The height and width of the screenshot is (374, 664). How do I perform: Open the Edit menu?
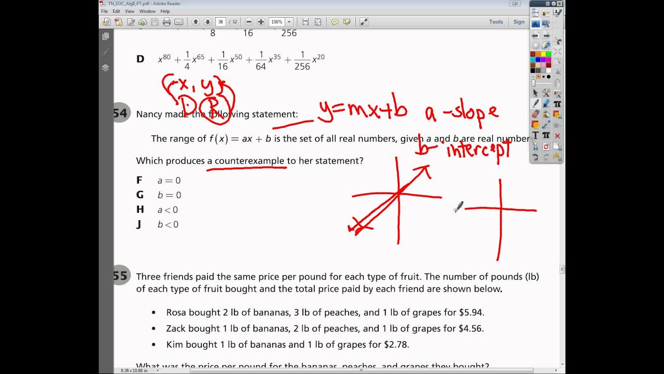click(116, 11)
